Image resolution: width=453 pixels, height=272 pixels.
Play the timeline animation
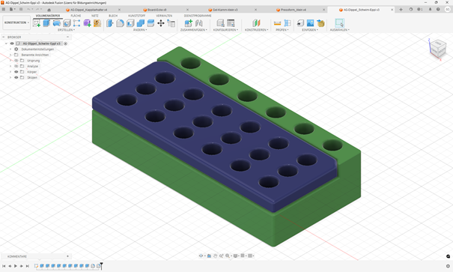[16, 266]
